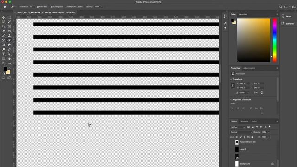Toggle lock position icon
The image size is (297, 167).
click(x=245, y=137)
